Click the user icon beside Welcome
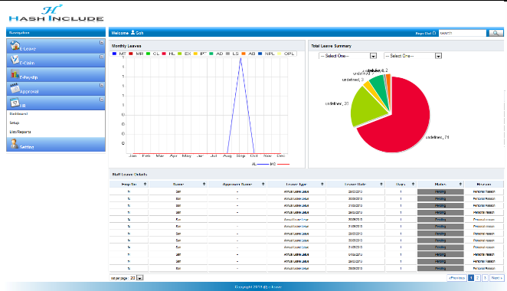The width and height of the screenshot is (507, 291). [132, 32]
